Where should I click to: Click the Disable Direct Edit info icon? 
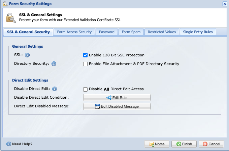tap(55, 89)
